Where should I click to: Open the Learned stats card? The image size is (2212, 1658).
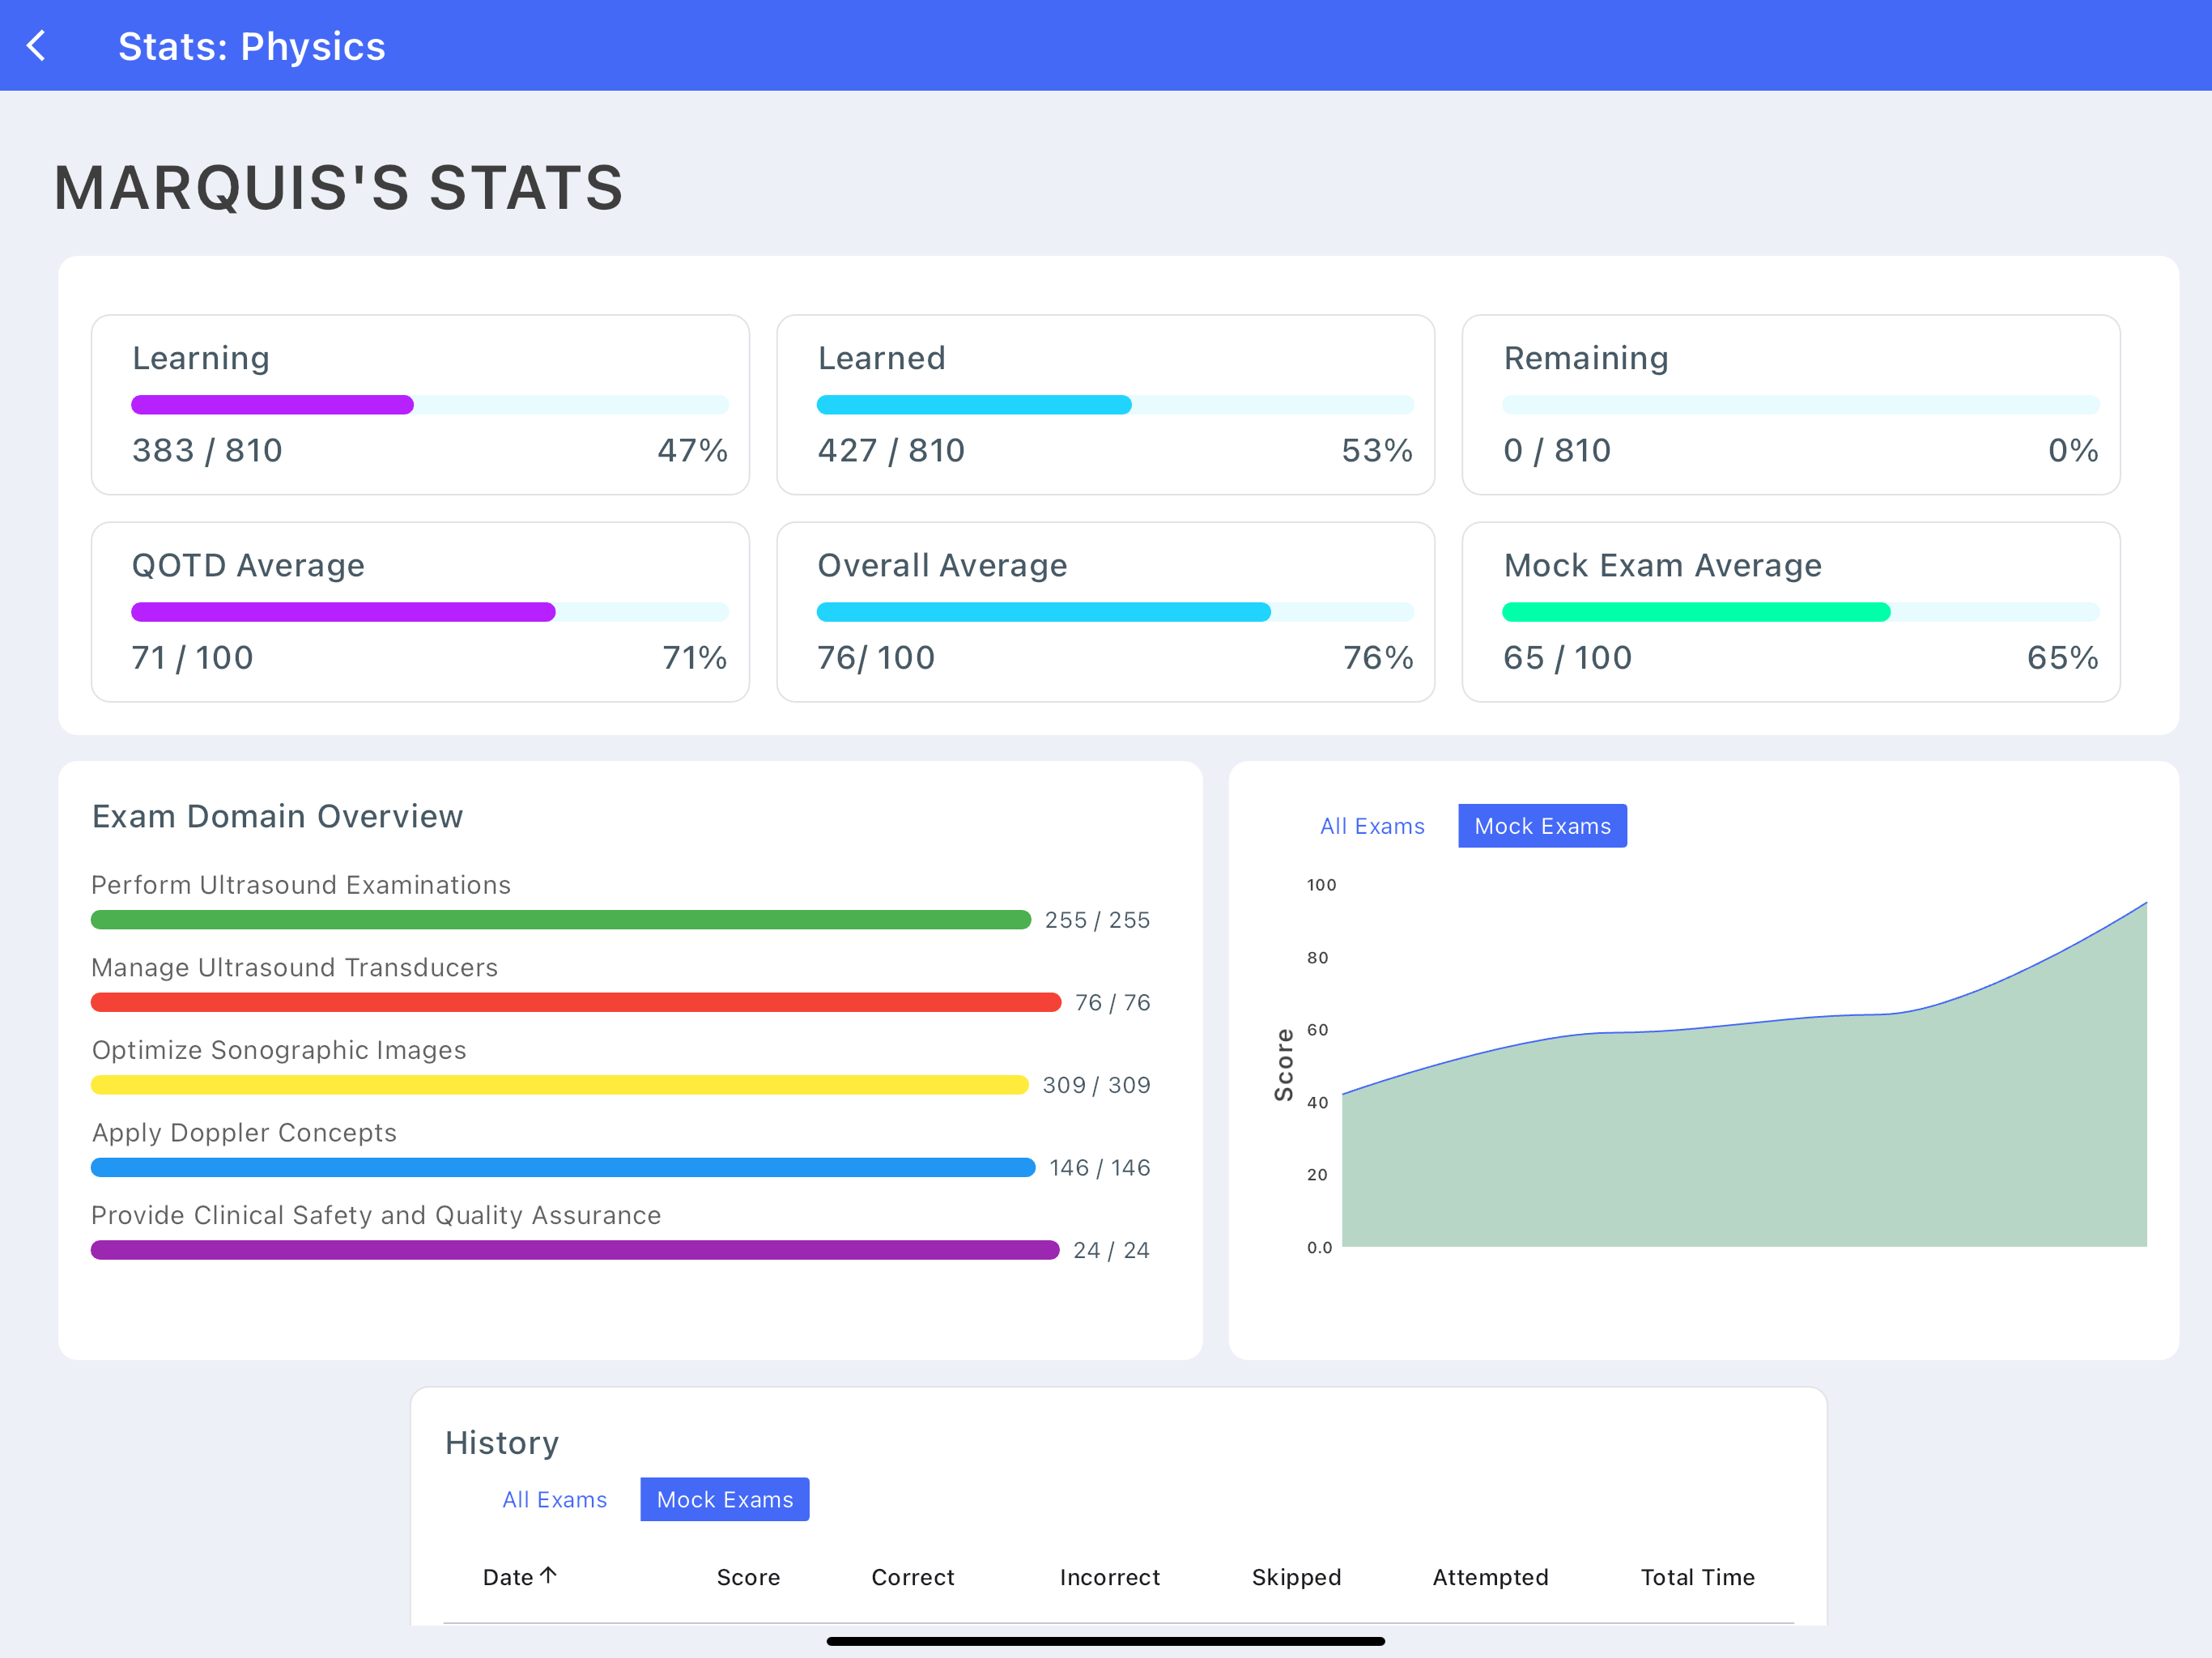click(1105, 405)
